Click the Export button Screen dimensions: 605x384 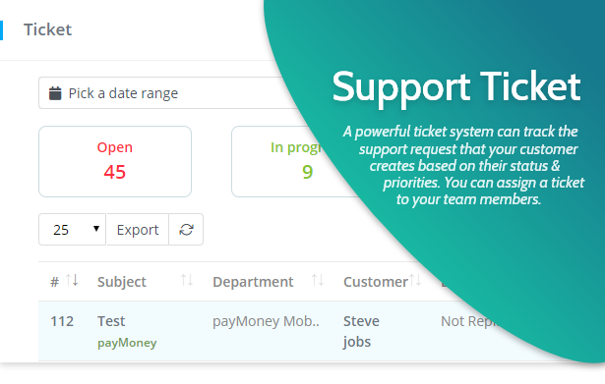point(138,230)
